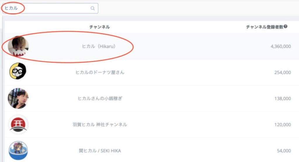The image size is (299, 162).
Task: Click the help icon beside チャンネル登録者数
Action: [286, 26]
